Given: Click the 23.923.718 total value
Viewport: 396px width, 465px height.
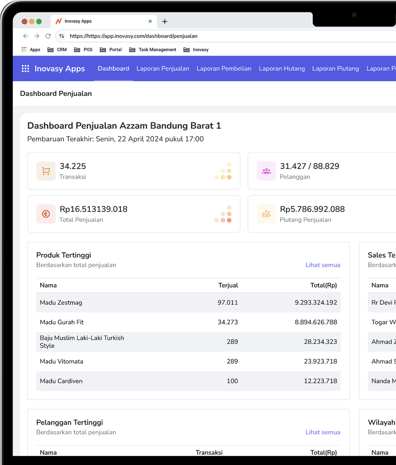Looking at the screenshot, I should click(x=321, y=361).
